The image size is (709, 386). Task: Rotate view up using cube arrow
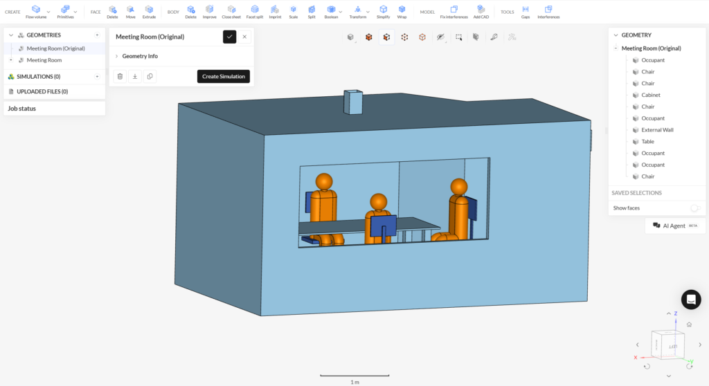tap(669, 313)
